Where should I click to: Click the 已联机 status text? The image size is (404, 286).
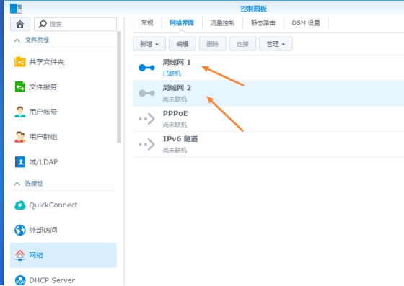coord(172,73)
